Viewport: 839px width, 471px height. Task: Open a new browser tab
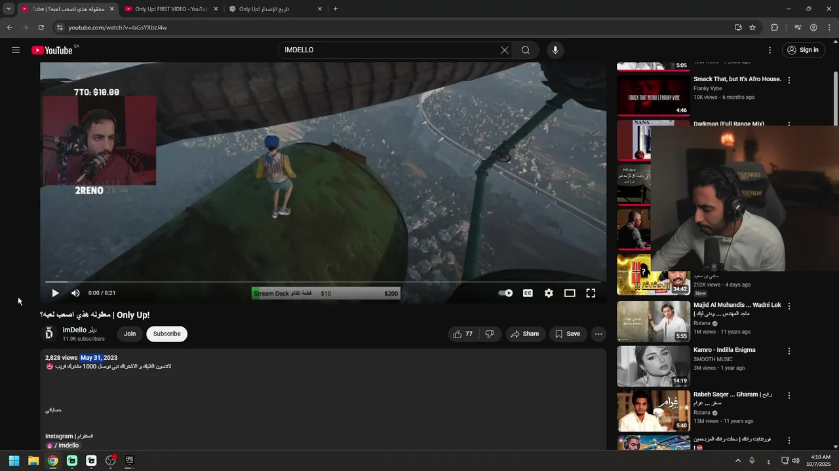pyautogui.click(x=336, y=9)
